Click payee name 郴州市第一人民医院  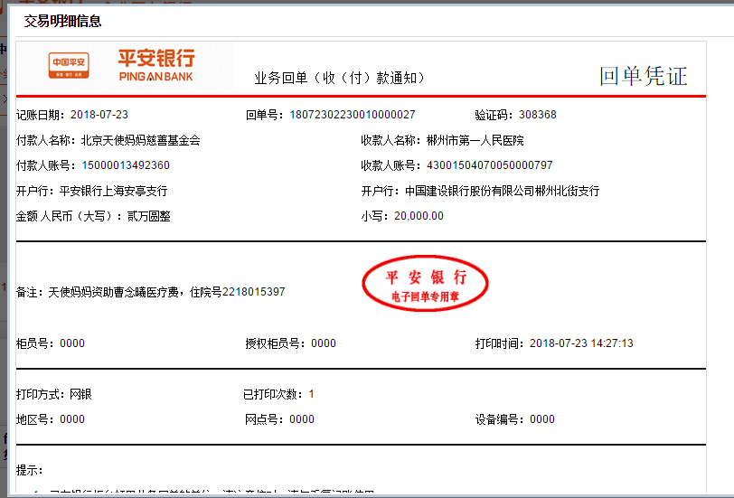475,140
